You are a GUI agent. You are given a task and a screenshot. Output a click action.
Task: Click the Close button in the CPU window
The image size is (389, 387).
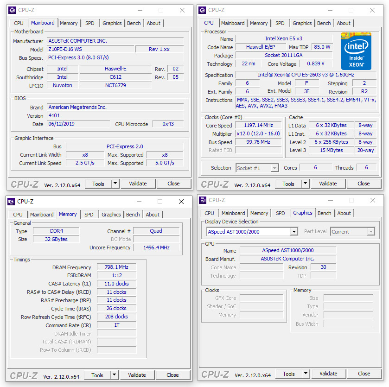tap(363, 184)
